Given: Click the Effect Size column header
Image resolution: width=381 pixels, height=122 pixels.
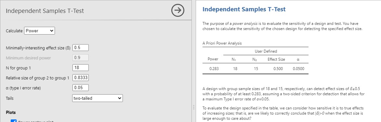Looking at the screenshot, I should (276, 59).
